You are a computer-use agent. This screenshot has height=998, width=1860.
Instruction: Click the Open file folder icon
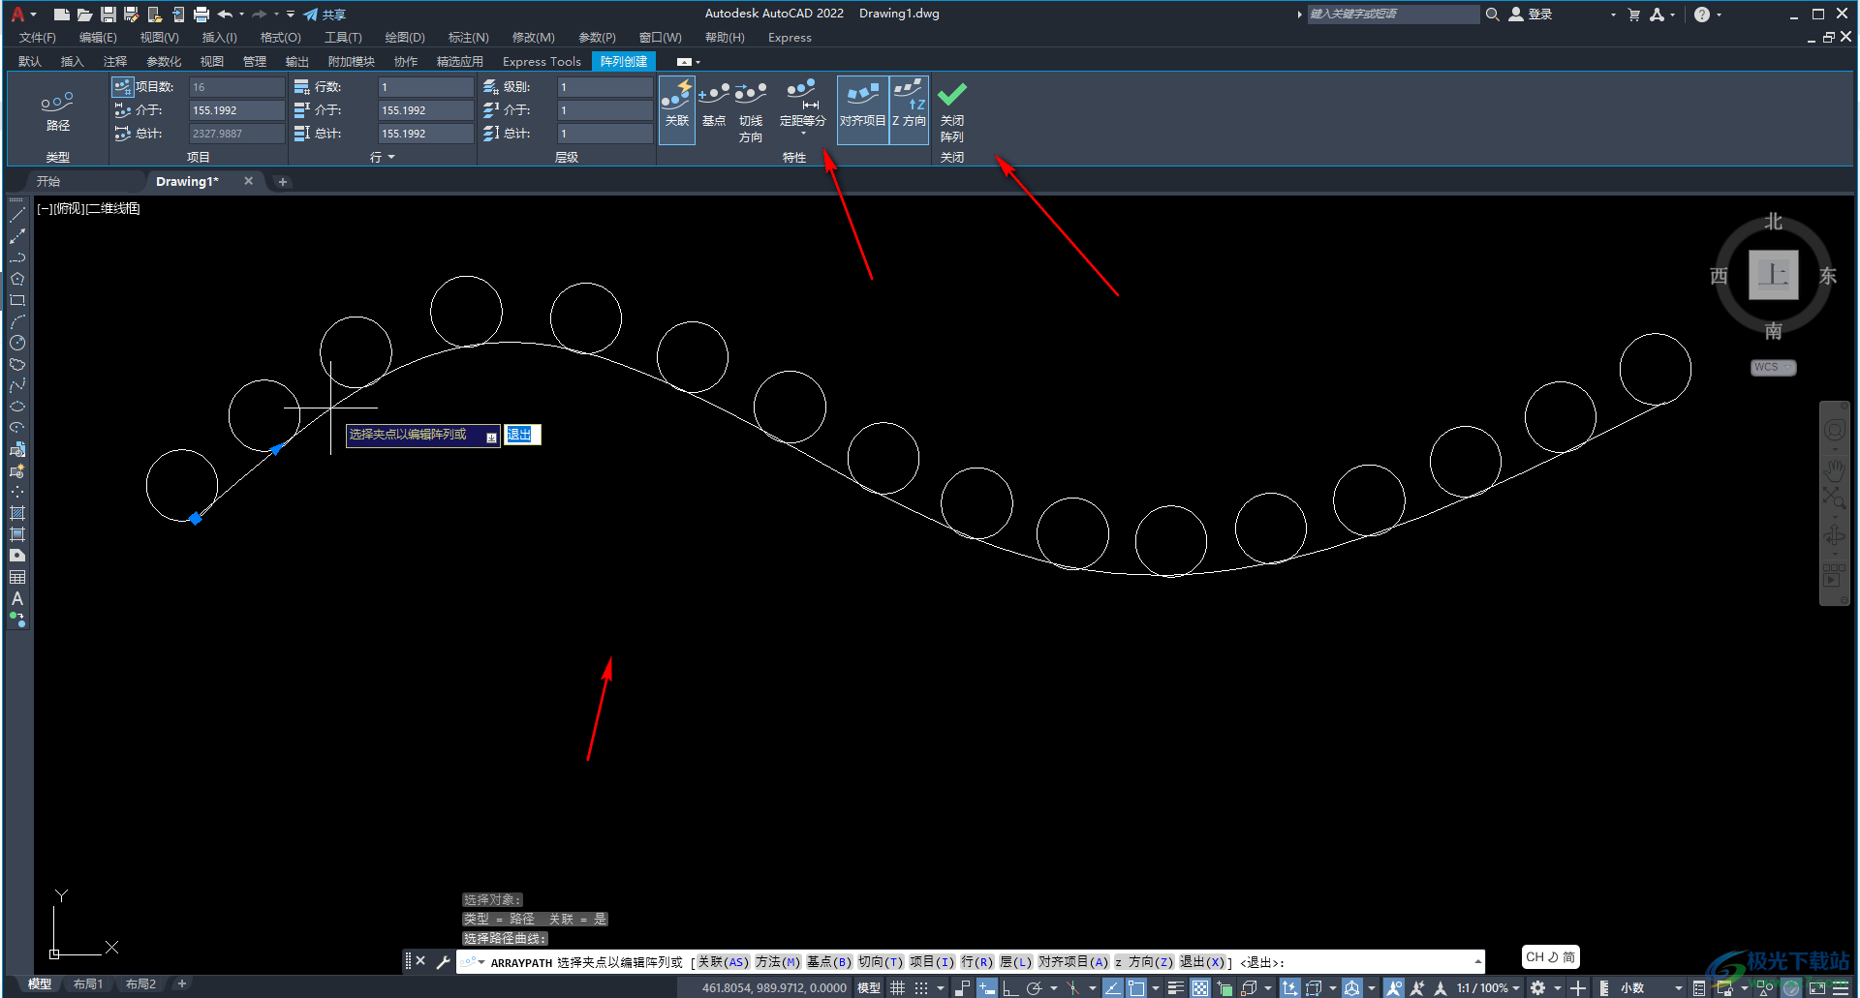tap(84, 15)
